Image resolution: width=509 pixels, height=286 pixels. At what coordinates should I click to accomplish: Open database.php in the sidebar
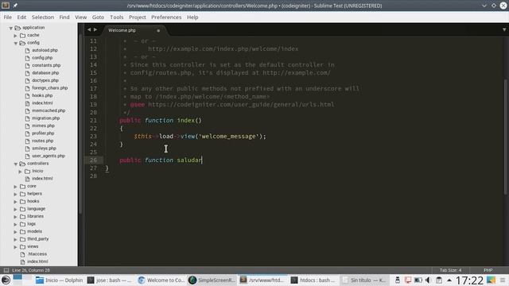point(45,73)
